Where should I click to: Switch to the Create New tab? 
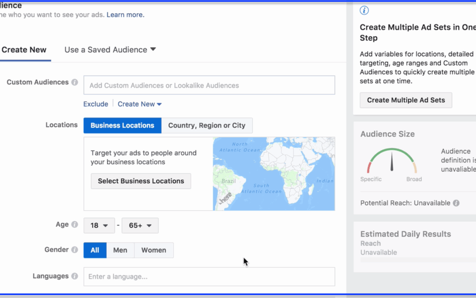[24, 49]
